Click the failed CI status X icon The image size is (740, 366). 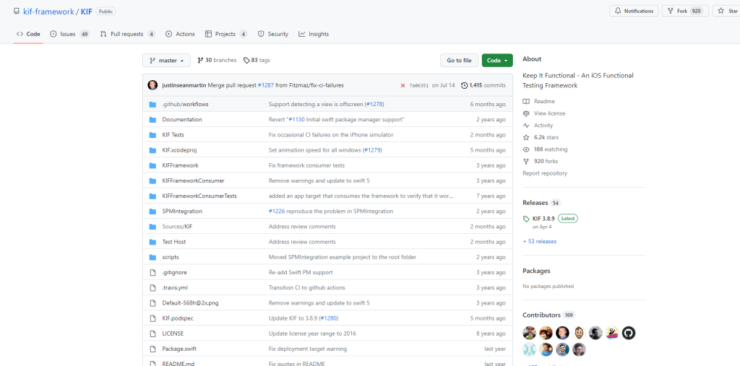403,85
